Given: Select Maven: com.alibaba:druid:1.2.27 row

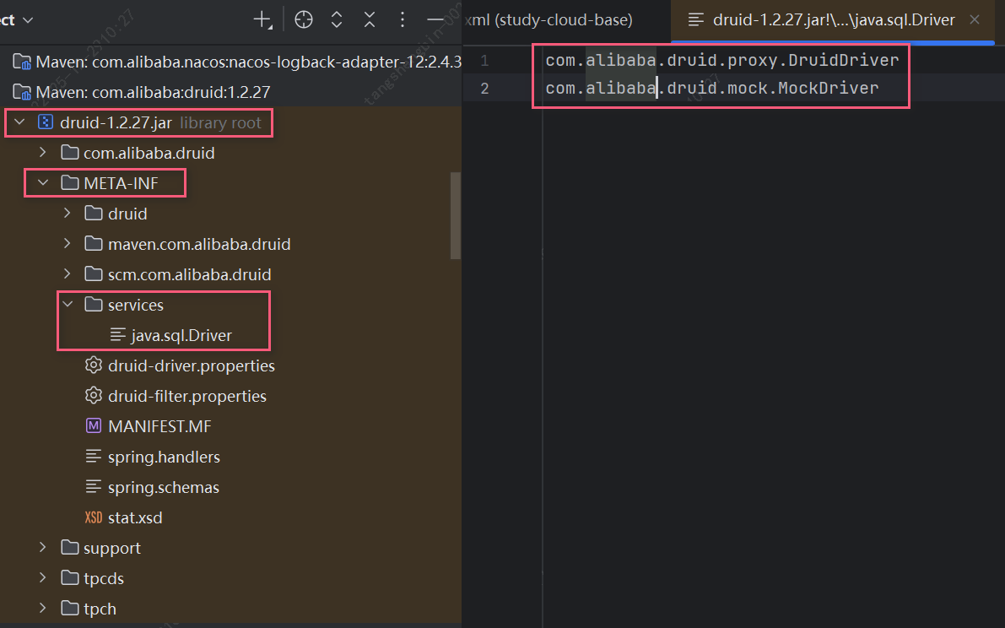Looking at the screenshot, I should tap(230, 92).
